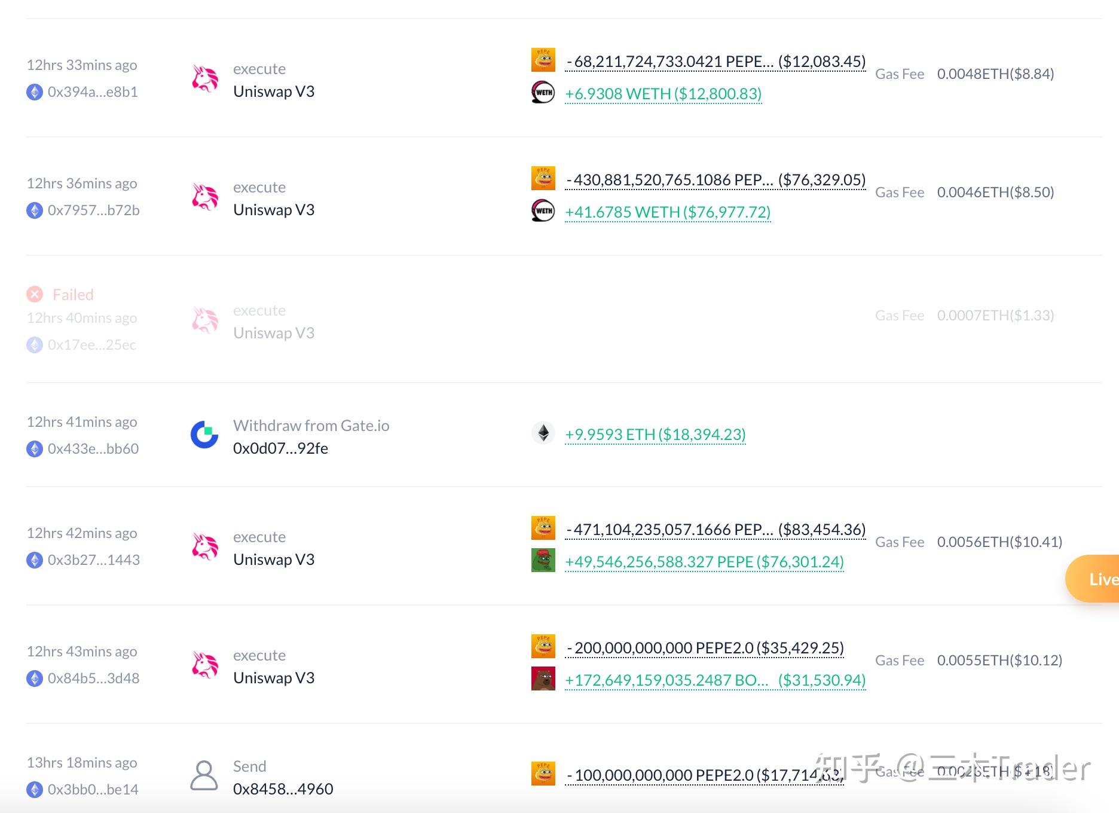
Task: Open Uniswap V3 contract in 12hrs 36mins row
Action: pos(274,210)
